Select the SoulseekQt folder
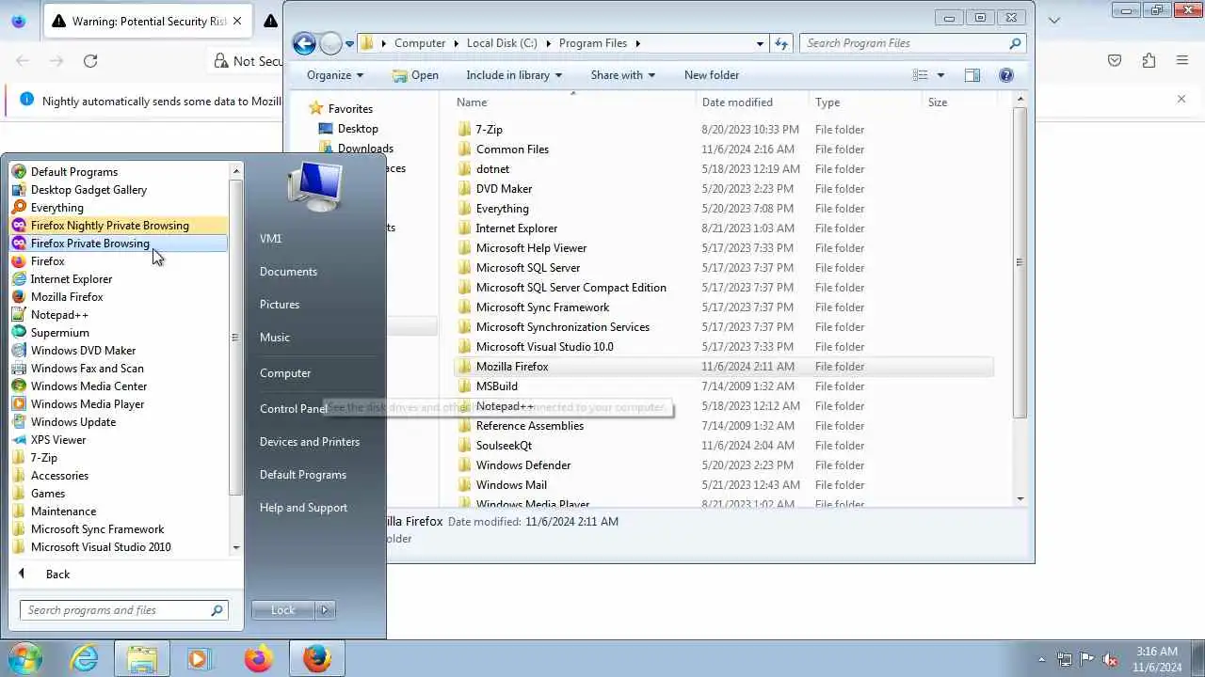The image size is (1205, 677). (x=723, y=446)
